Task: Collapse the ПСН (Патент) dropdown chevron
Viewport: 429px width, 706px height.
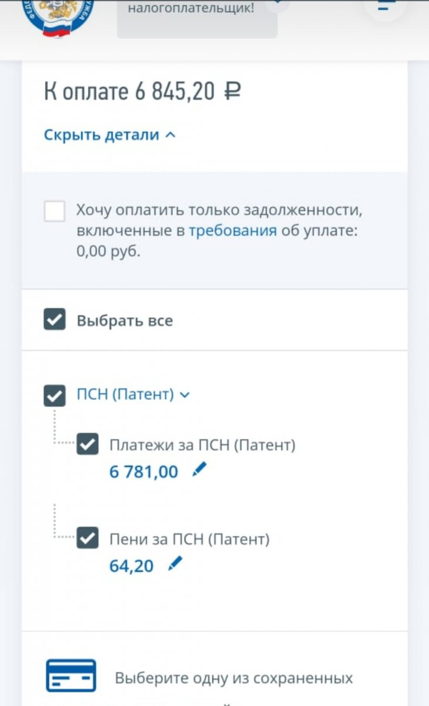Action: [185, 395]
